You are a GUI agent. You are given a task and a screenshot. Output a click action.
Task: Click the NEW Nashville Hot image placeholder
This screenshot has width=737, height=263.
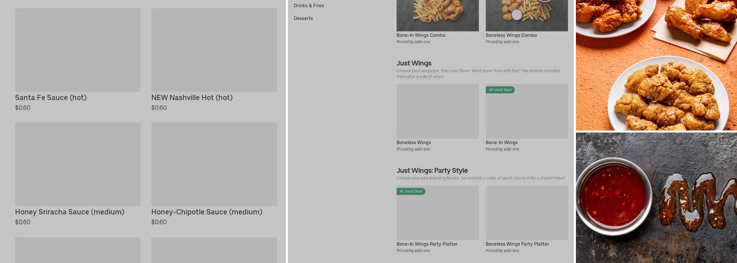click(x=214, y=50)
